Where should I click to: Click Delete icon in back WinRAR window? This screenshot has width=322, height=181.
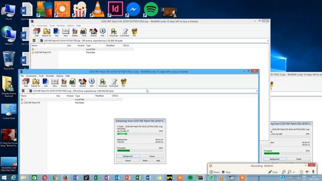[75, 32]
